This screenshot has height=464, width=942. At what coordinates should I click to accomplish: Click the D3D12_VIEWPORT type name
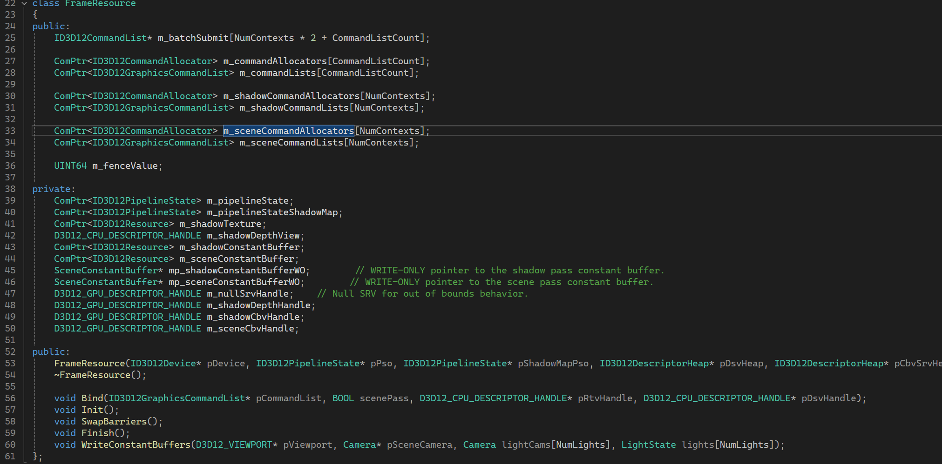pos(234,444)
